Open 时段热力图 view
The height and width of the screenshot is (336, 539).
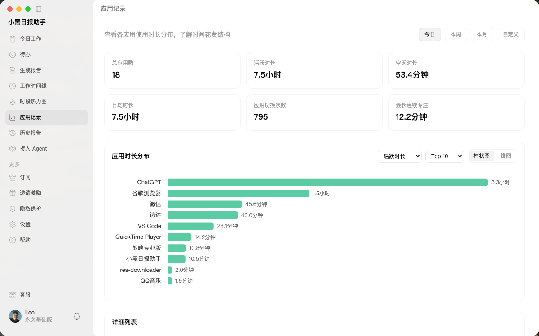(x=47, y=102)
